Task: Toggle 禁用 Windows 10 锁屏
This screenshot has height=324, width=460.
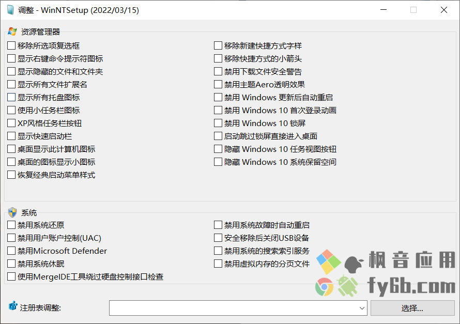Action: click(x=218, y=123)
